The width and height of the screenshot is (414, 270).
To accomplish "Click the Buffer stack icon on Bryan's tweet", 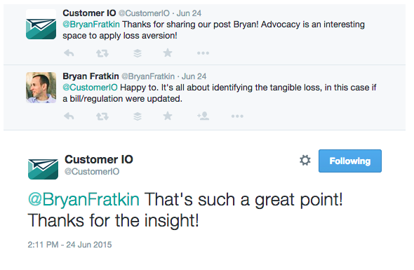I will coord(138,116).
